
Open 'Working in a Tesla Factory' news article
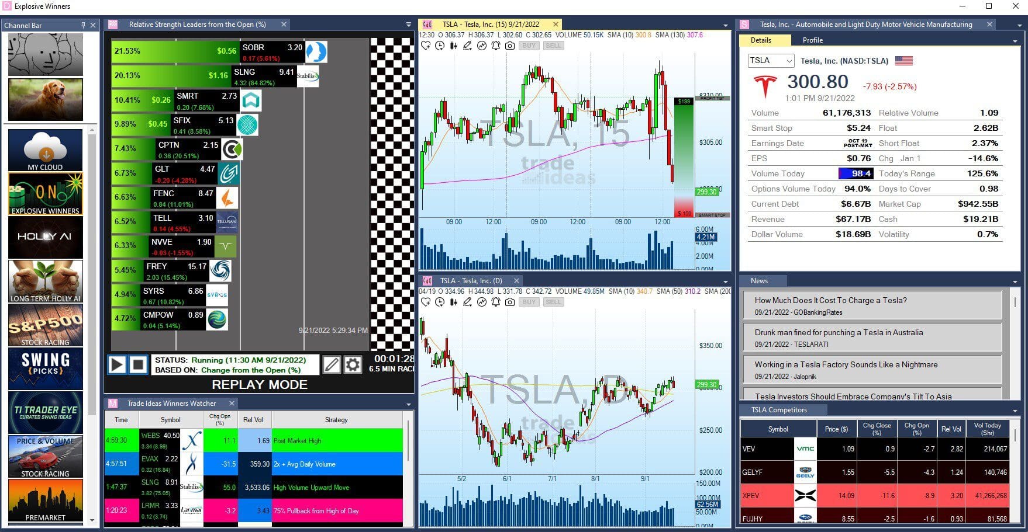pyautogui.click(x=872, y=370)
